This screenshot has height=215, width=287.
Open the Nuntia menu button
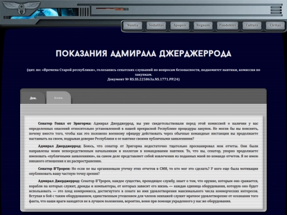[x=133, y=25]
